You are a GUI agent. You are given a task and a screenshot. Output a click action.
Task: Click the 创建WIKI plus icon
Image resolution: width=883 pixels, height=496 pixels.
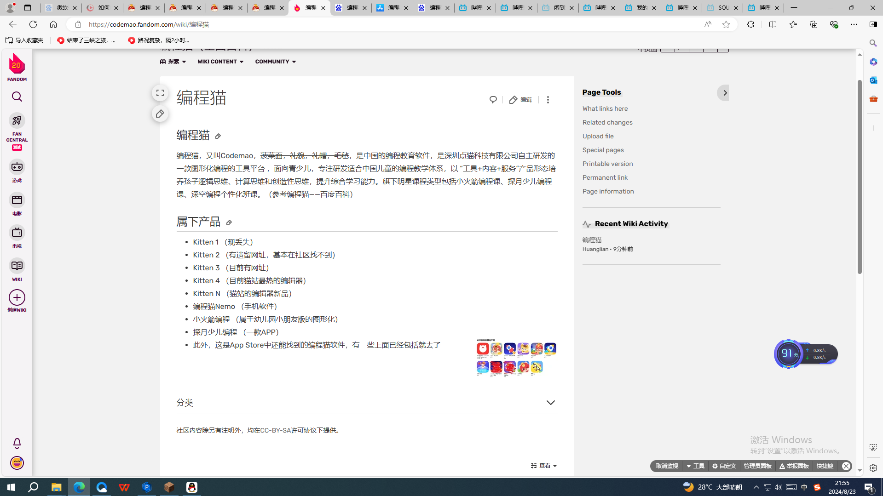[x=17, y=297]
